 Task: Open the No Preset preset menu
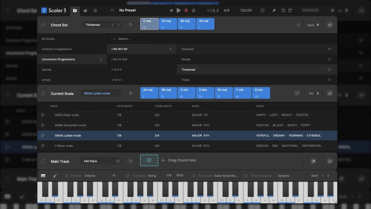(128, 10)
